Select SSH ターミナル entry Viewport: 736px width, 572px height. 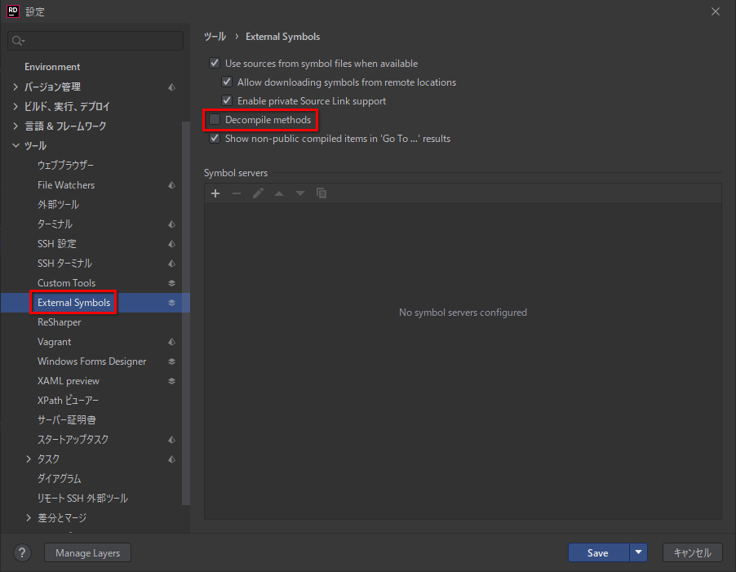(64, 264)
